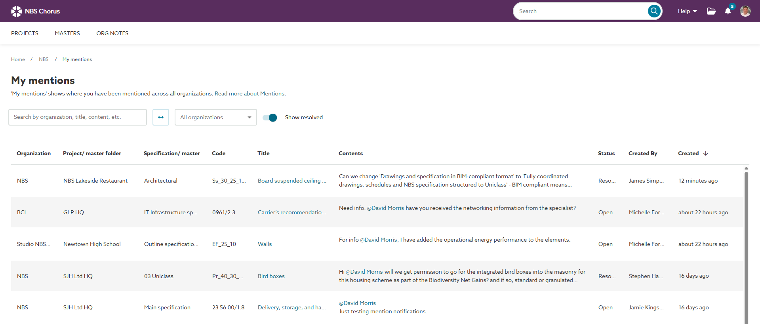Click the My mentions breadcrumb text

(77, 59)
